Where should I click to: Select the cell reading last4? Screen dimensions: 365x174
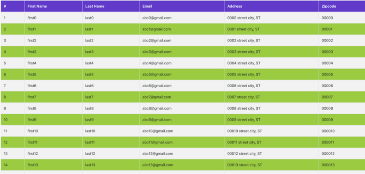pyautogui.click(x=111, y=63)
